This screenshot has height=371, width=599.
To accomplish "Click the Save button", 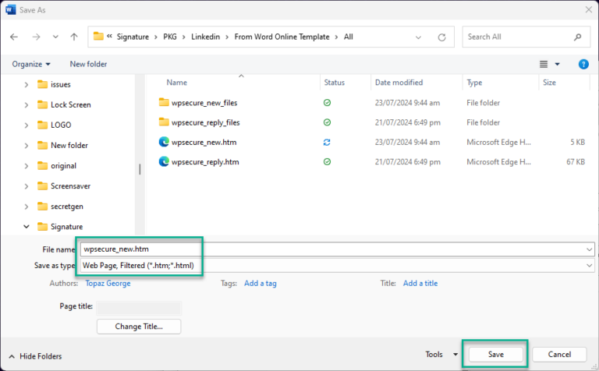I will click(495, 355).
